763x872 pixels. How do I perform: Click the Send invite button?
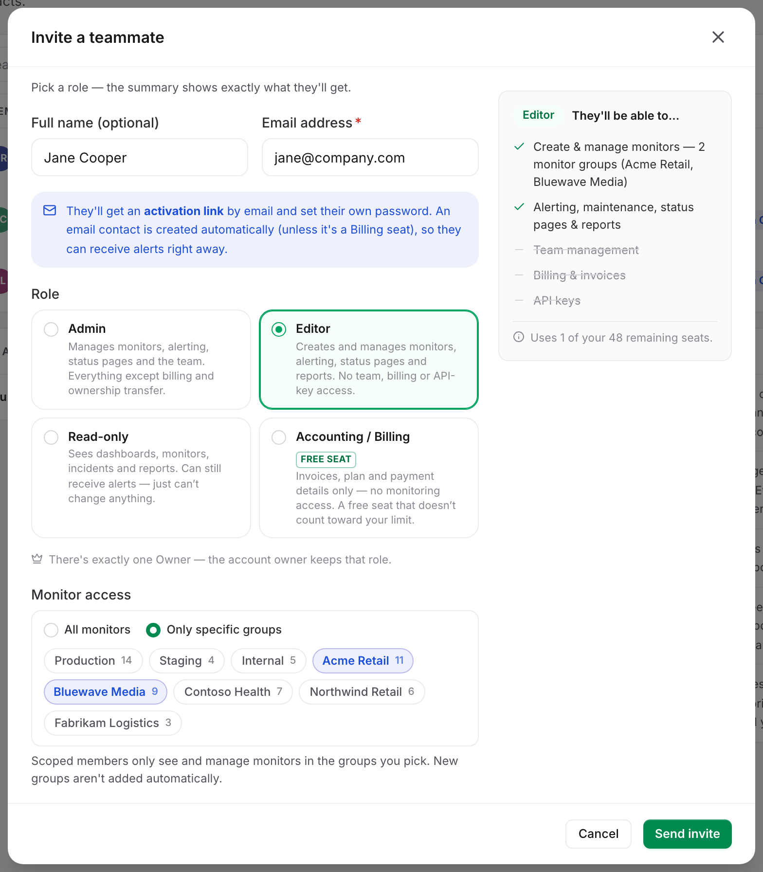click(688, 834)
